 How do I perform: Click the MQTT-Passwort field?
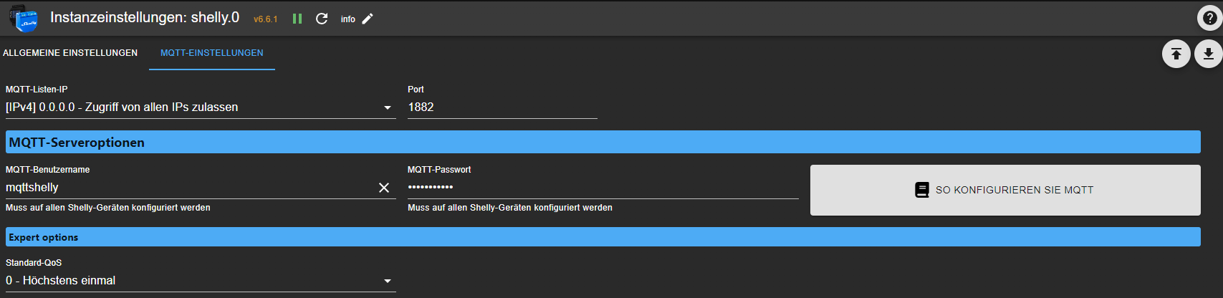coord(602,188)
